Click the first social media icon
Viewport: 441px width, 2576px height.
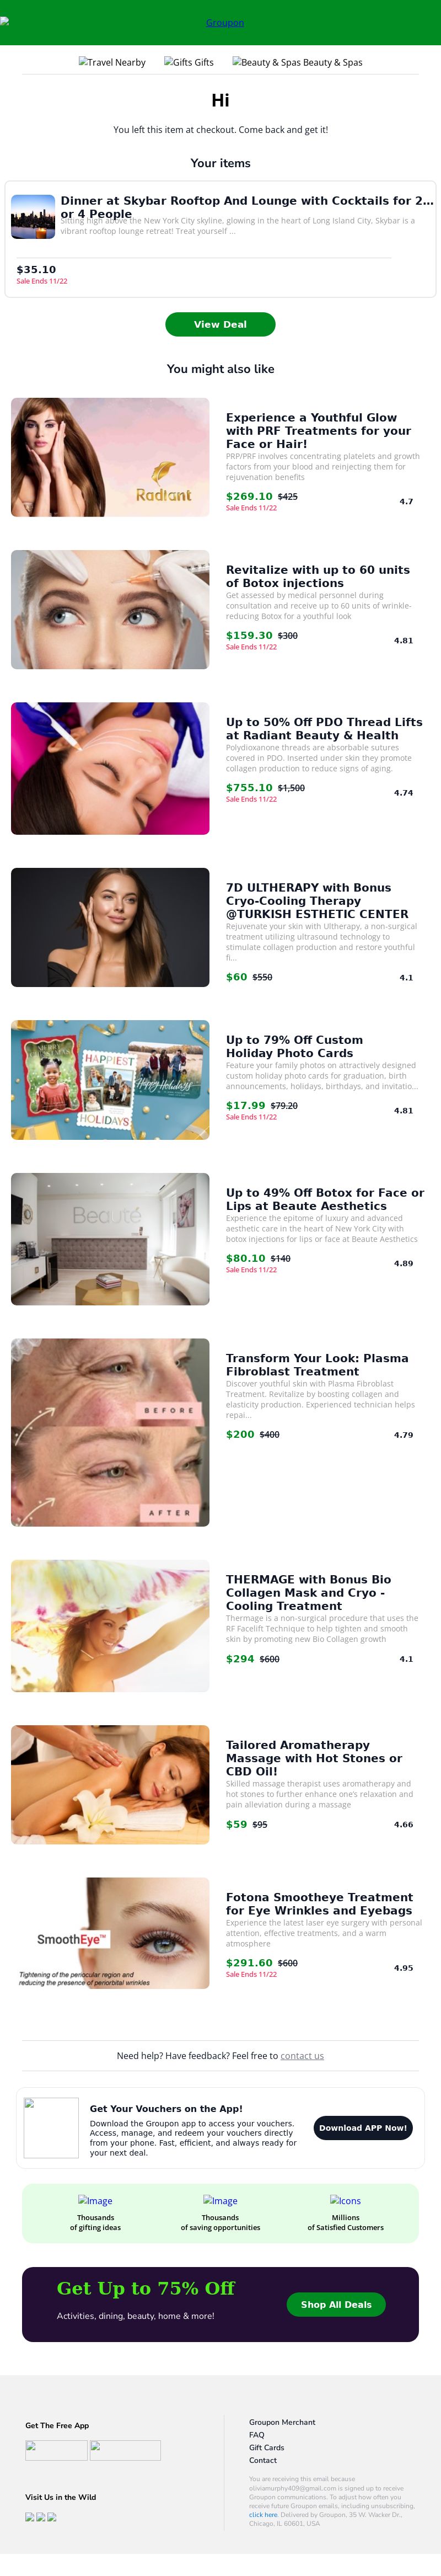30,2517
